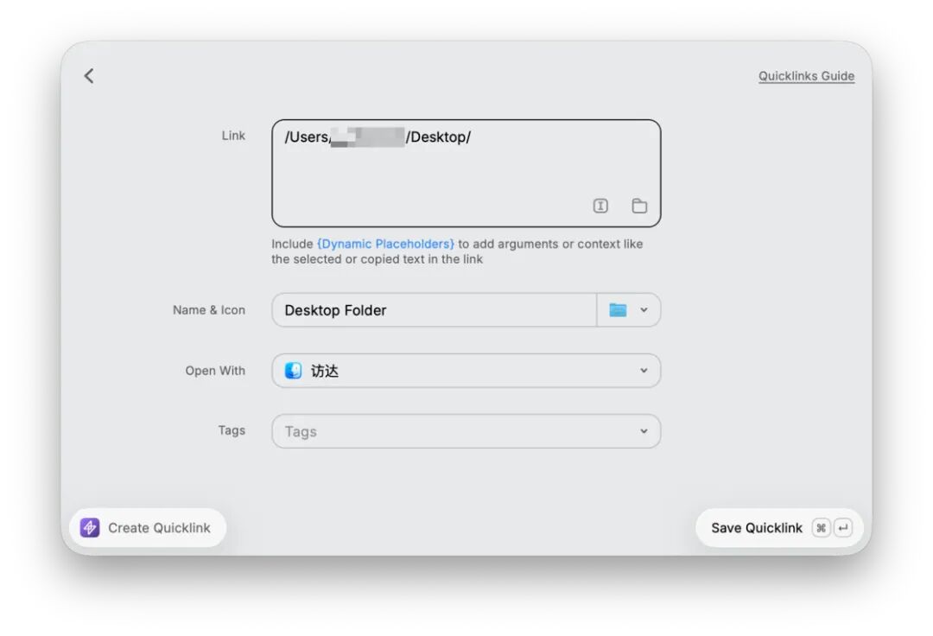Click the "Link" field label

[233, 136]
